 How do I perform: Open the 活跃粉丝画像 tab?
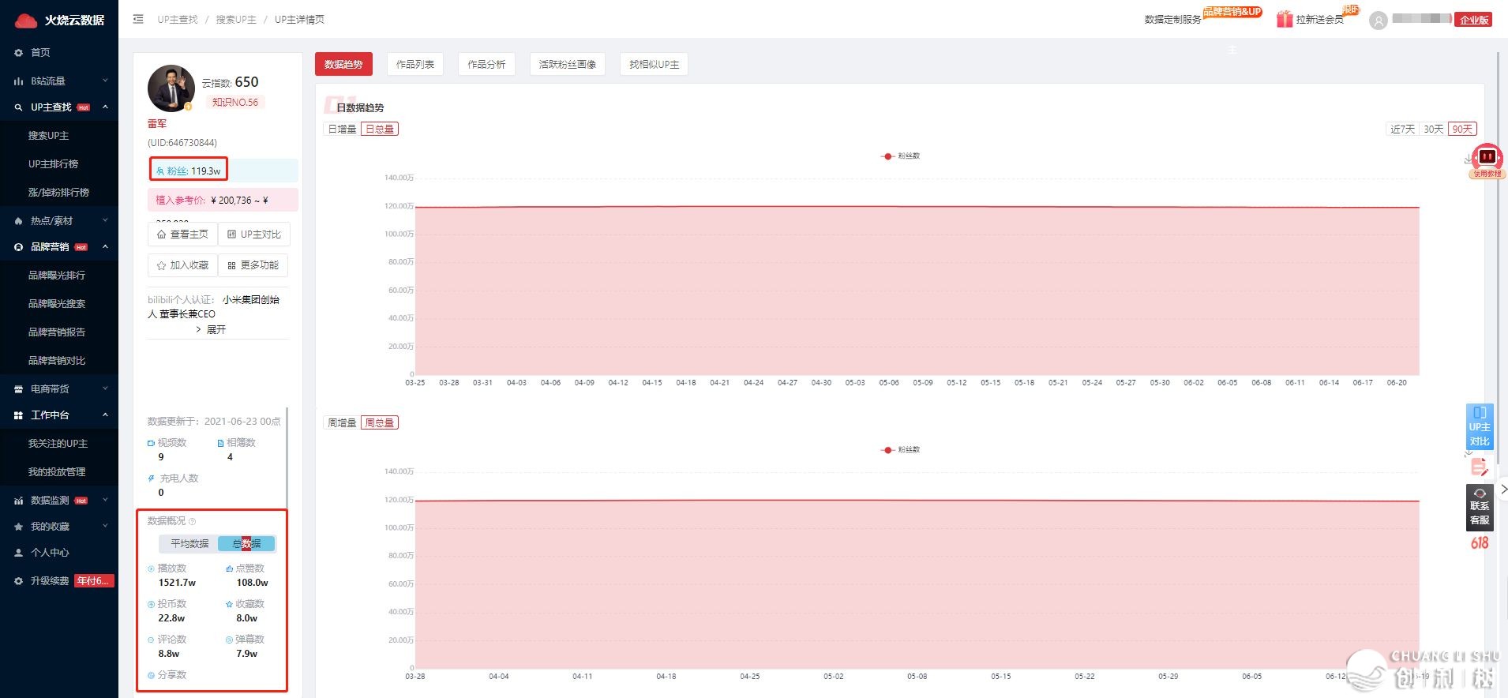(x=567, y=64)
